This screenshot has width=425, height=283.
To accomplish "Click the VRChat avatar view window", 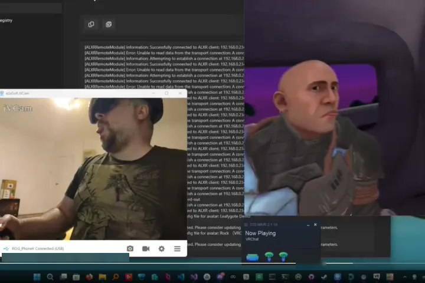I will coord(335,108).
